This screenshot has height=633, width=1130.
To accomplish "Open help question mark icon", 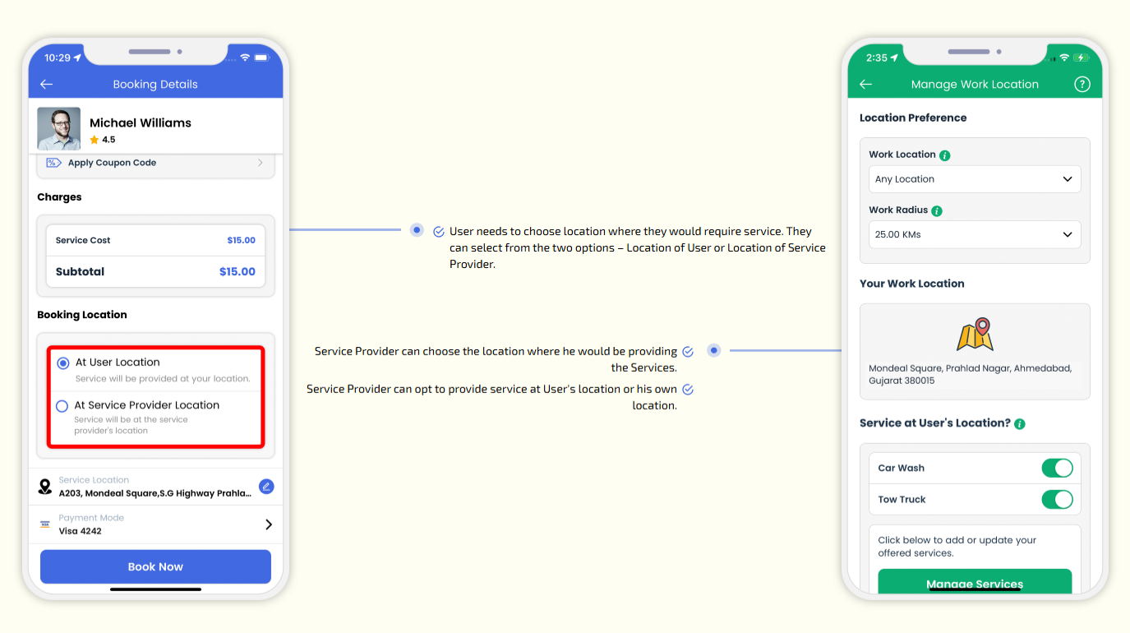I will pos(1082,84).
